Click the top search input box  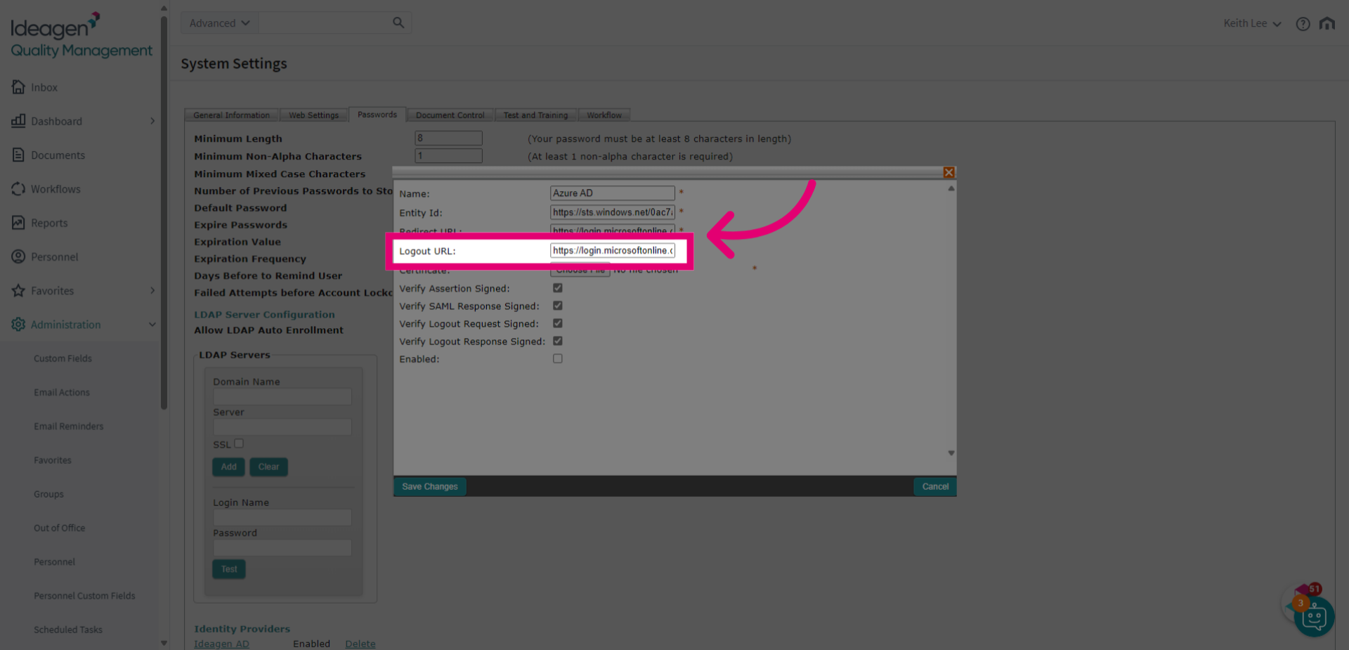click(x=325, y=23)
